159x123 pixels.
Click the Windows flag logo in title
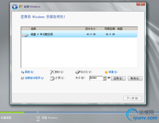[x=21, y=7]
